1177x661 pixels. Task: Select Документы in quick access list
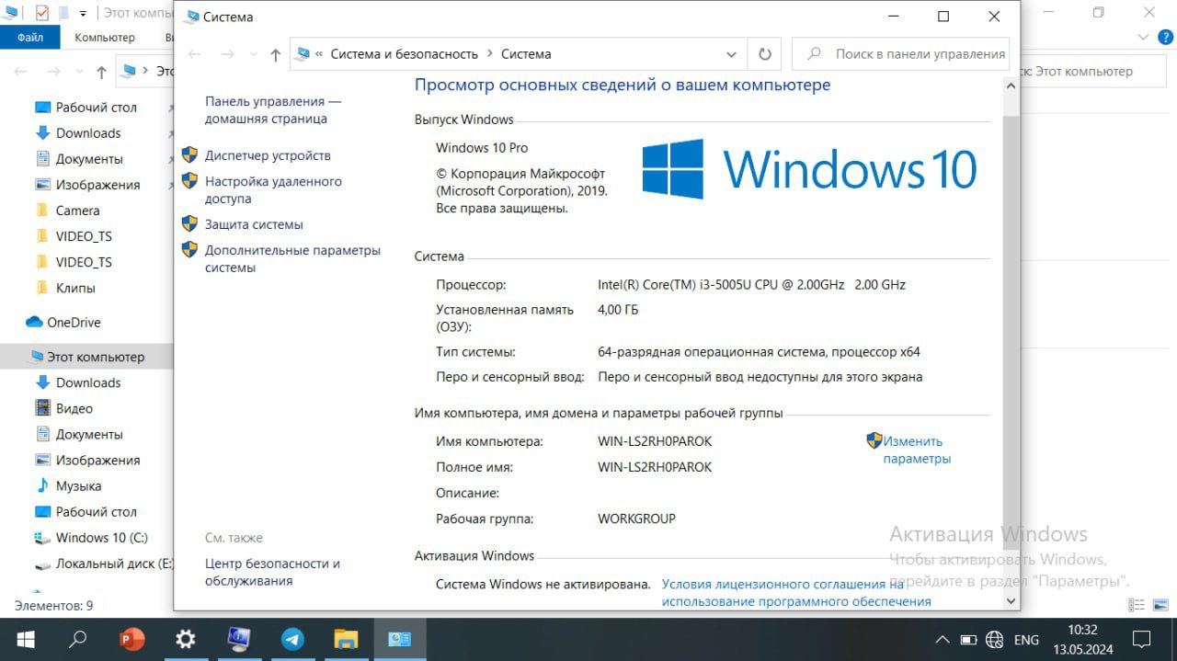point(89,159)
